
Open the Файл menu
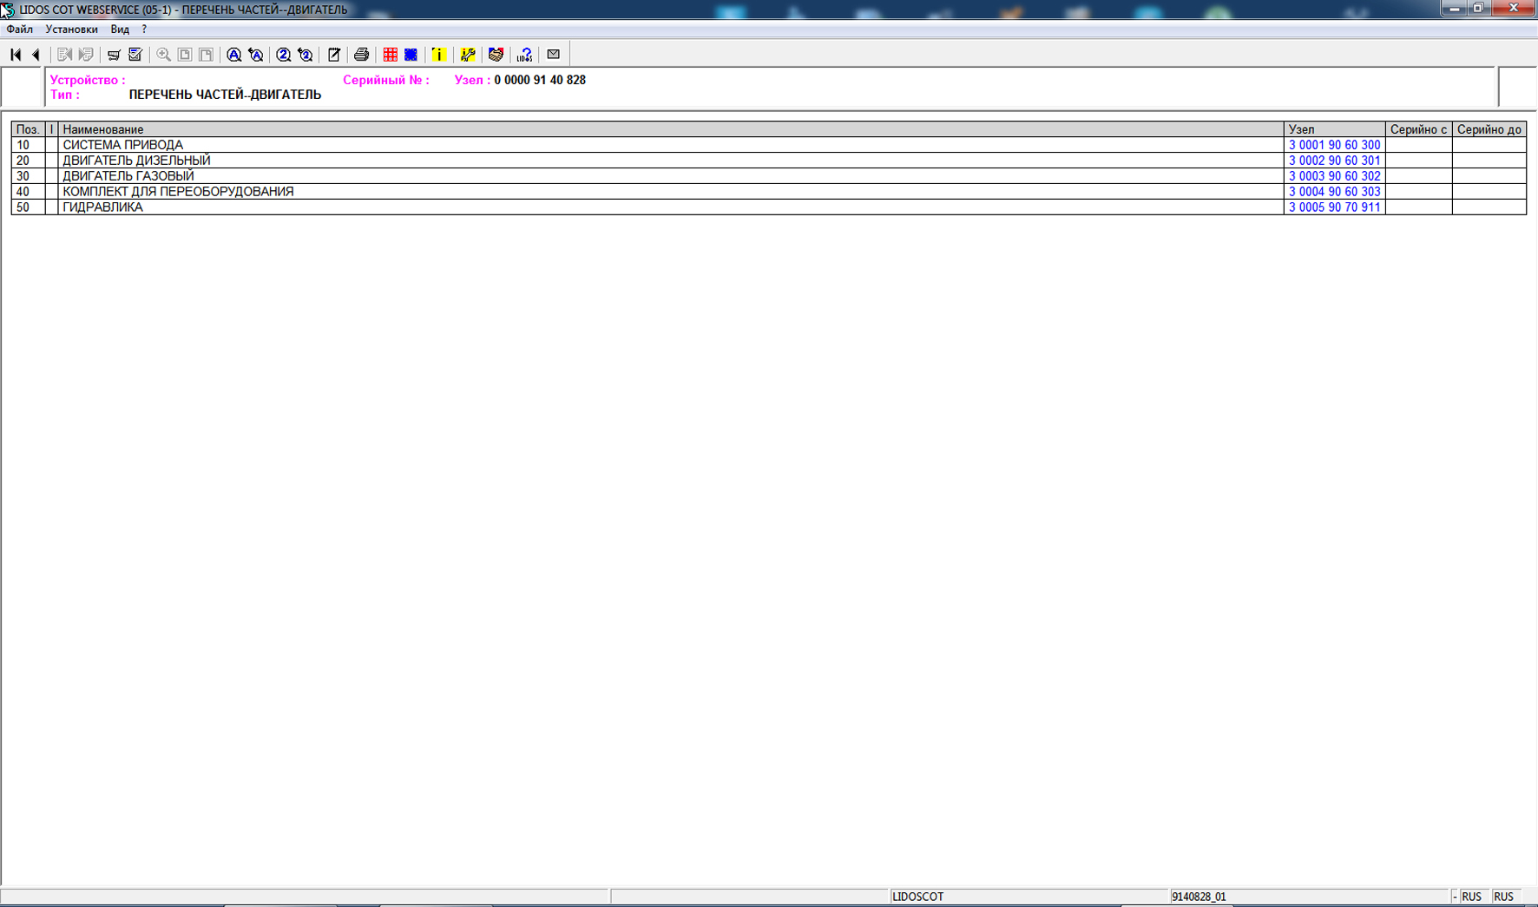click(x=19, y=30)
